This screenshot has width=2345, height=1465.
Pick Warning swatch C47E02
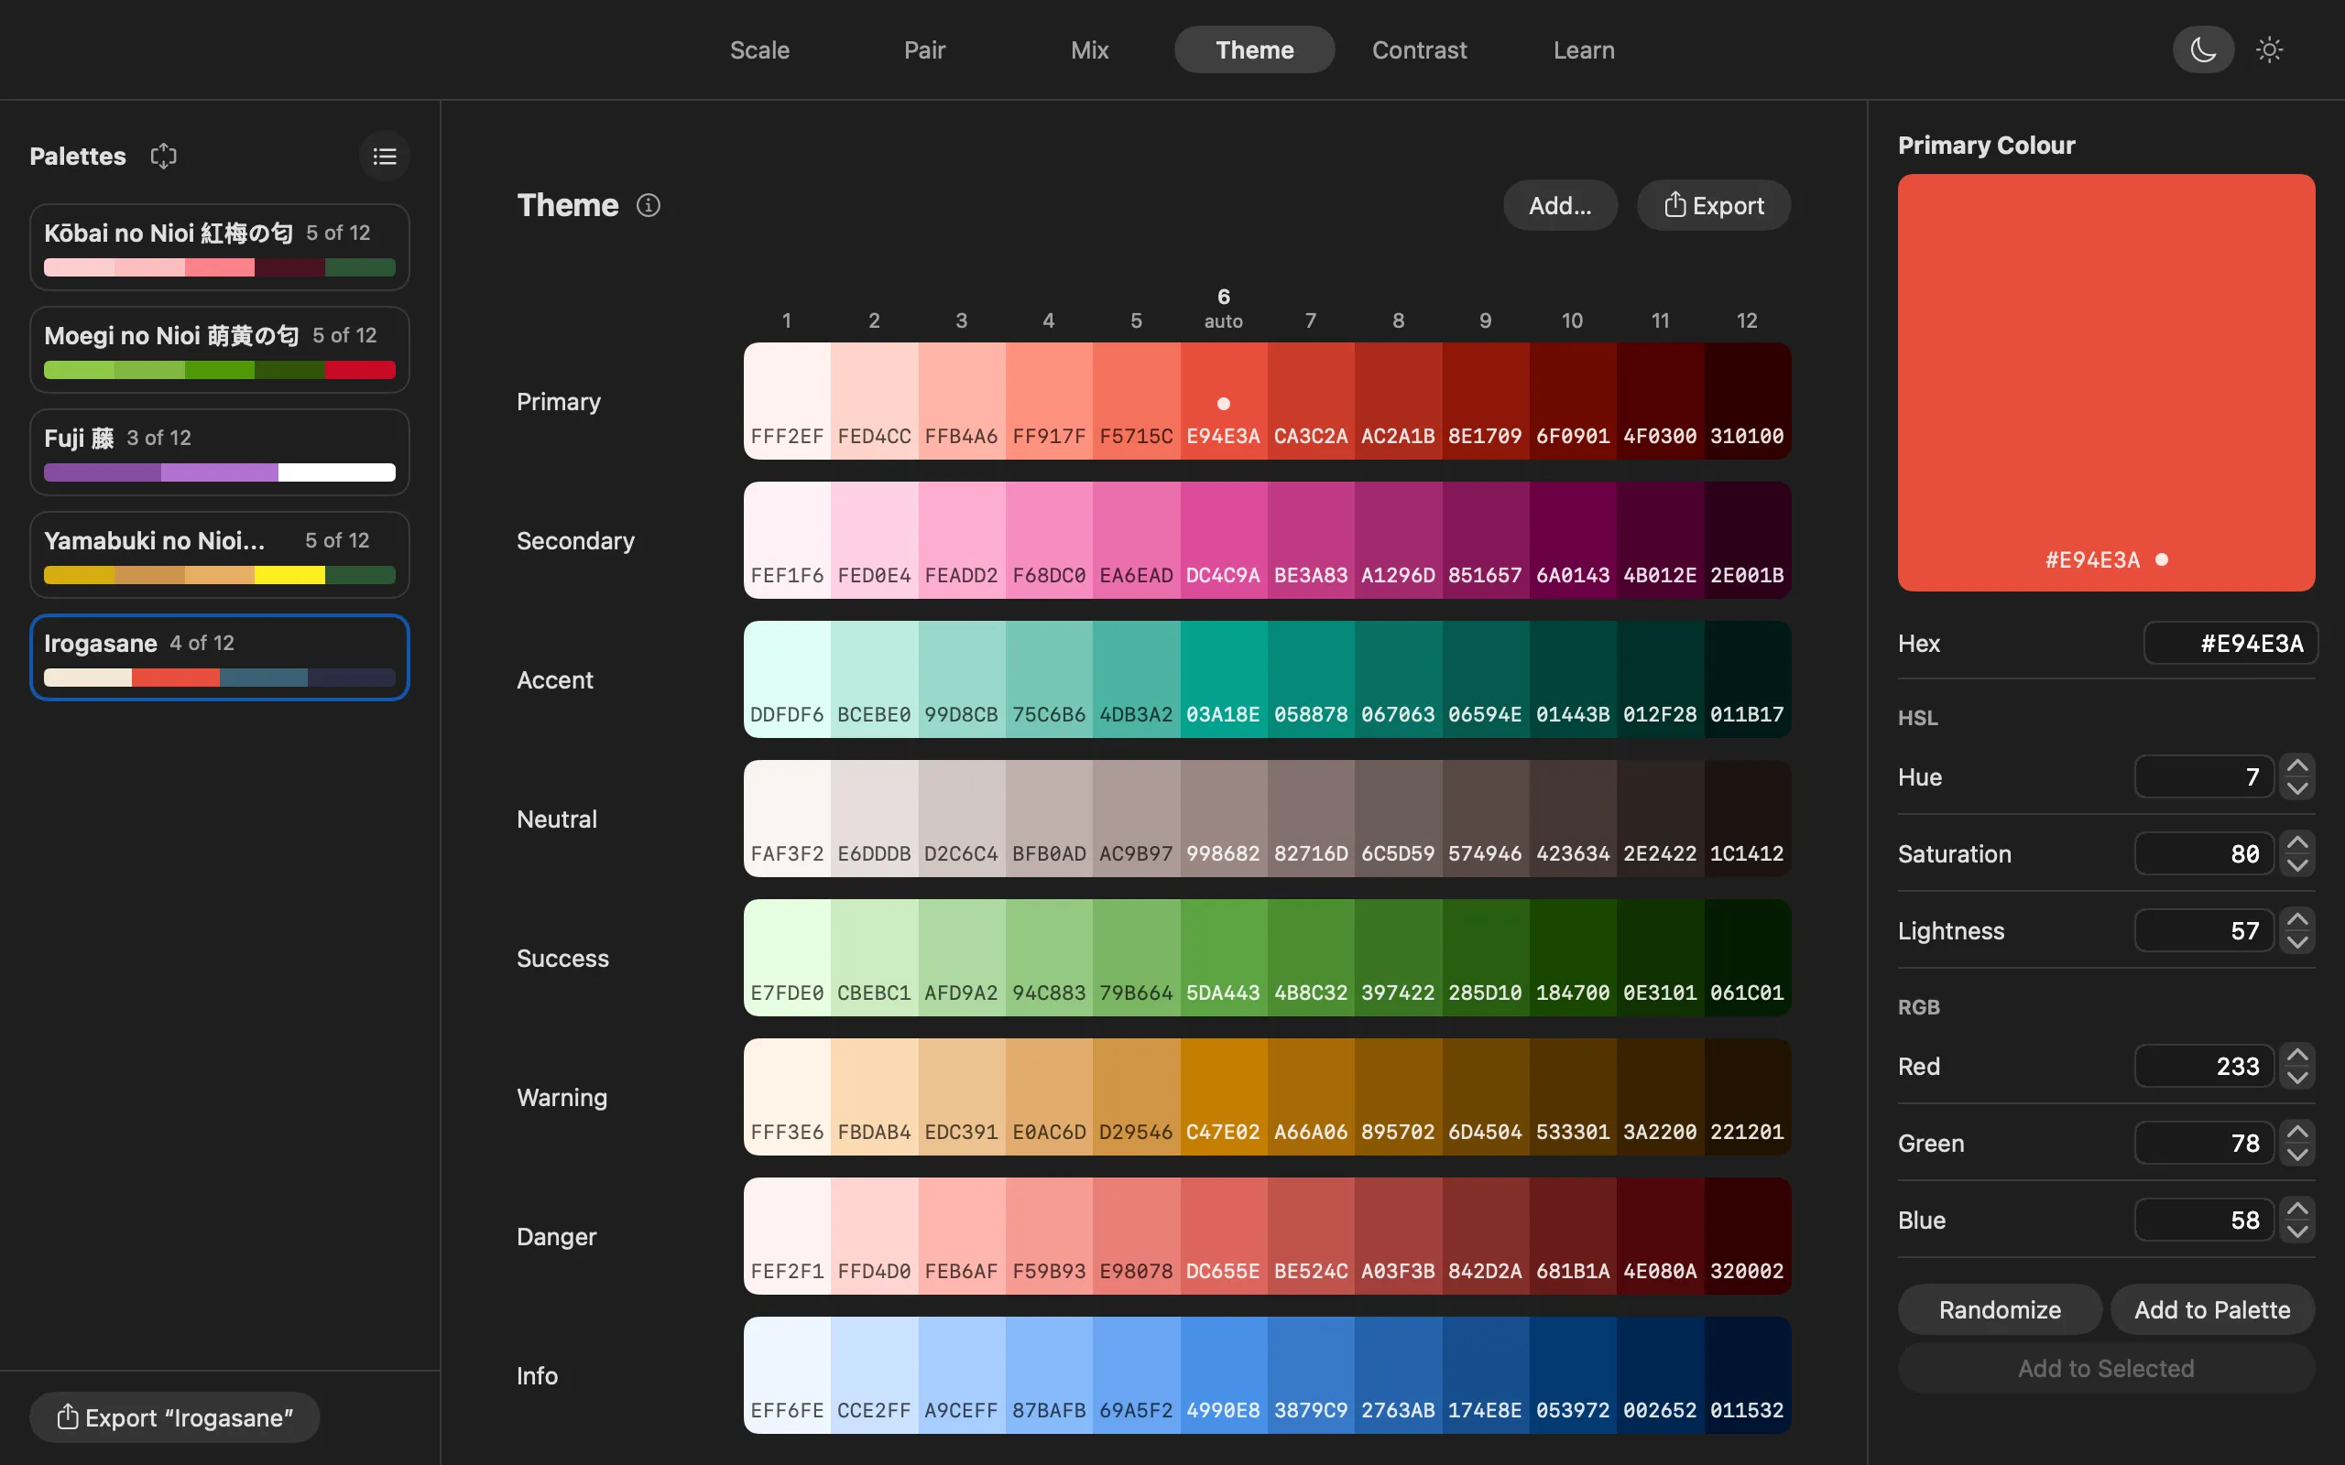(1223, 1097)
